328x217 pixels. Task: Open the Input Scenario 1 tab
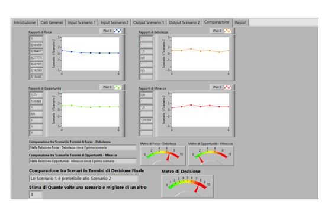pyautogui.click(x=82, y=22)
